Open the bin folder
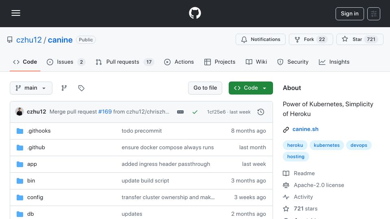The height and width of the screenshot is (219, 390). click(x=31, y=181)
